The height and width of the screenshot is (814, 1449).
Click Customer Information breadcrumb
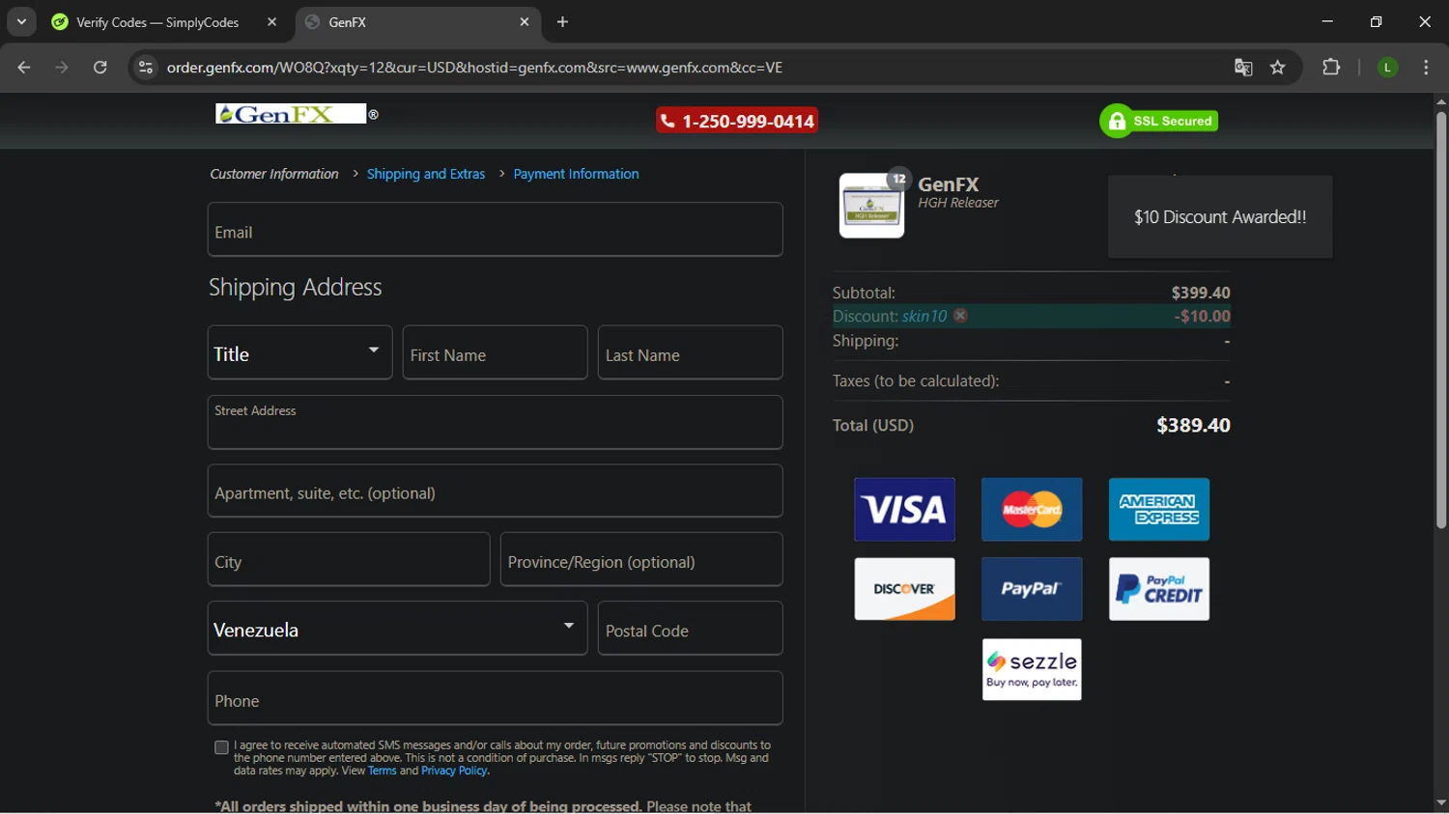click(274, 174)
